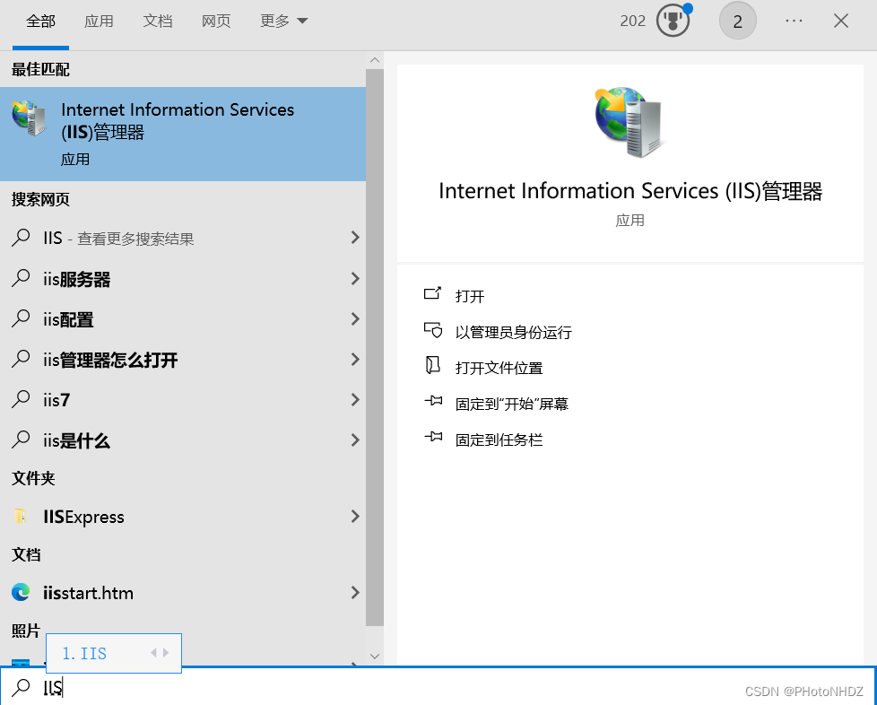Switch to the 网页 tab
Screen dimensions: 877x705
(x=216, y=22)
